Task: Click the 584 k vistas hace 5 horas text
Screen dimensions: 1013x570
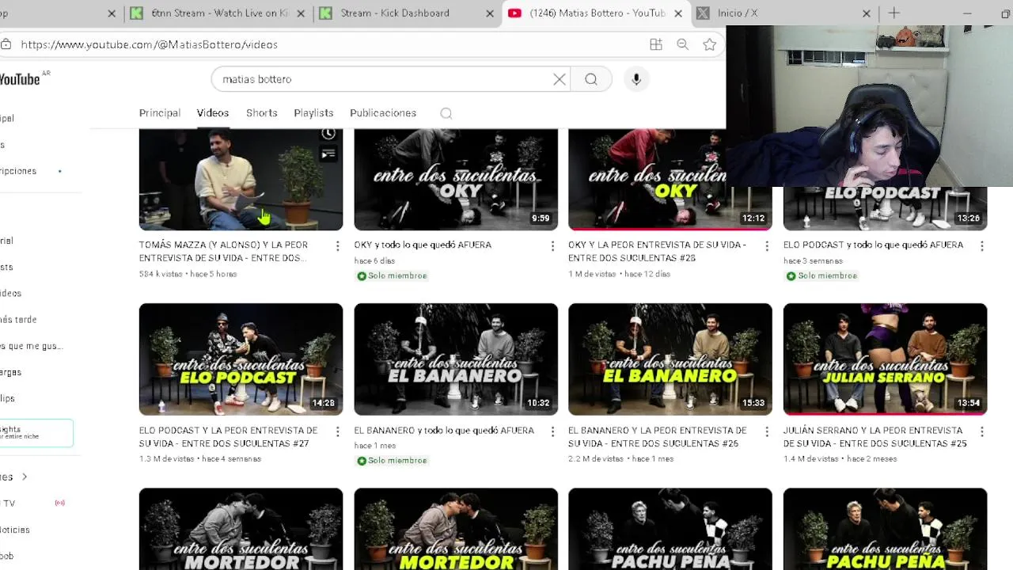Action: (188, 274)
